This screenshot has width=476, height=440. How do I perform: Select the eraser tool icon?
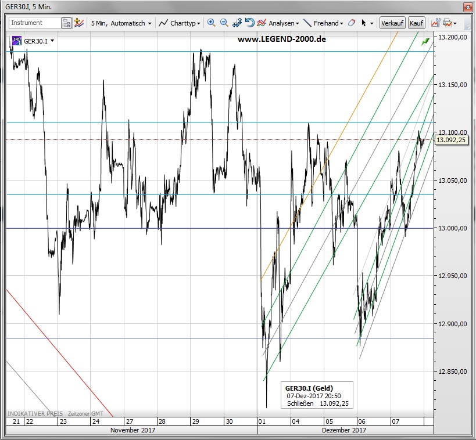[x=352, y=23]
